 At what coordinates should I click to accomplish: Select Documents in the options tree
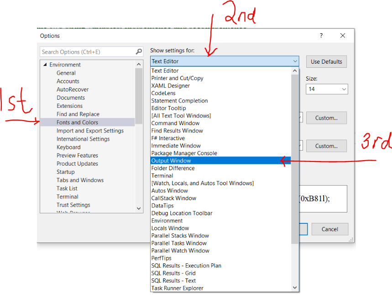tap(70, 98)
